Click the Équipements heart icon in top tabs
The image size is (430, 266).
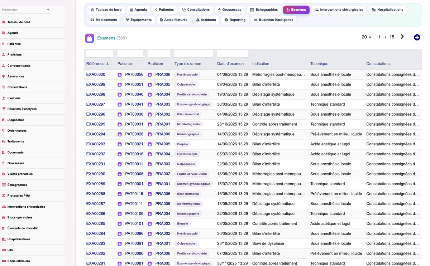tap(127, 20)
